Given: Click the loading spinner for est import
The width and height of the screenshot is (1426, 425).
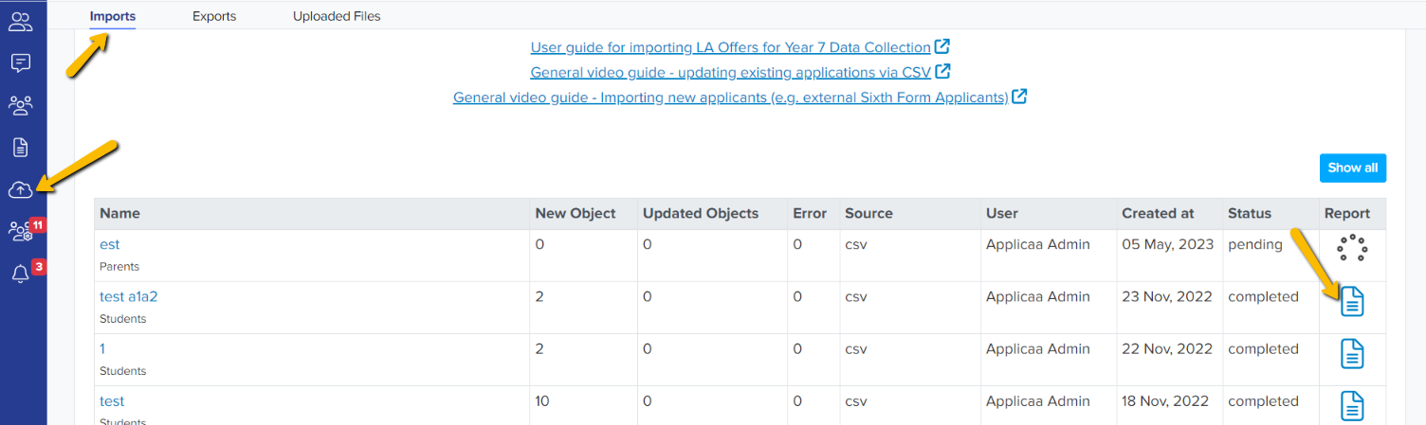Looking at the screenshot, I should pos(1352,248).
